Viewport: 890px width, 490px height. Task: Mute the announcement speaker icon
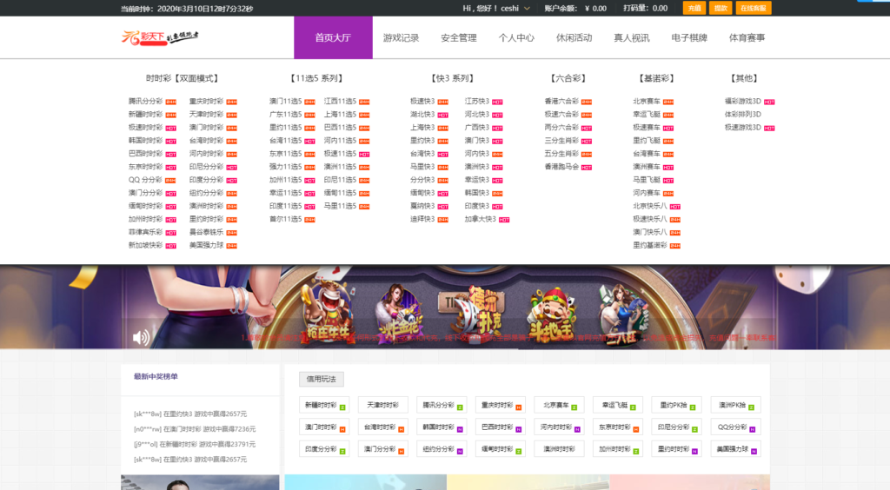coord(140,337)
